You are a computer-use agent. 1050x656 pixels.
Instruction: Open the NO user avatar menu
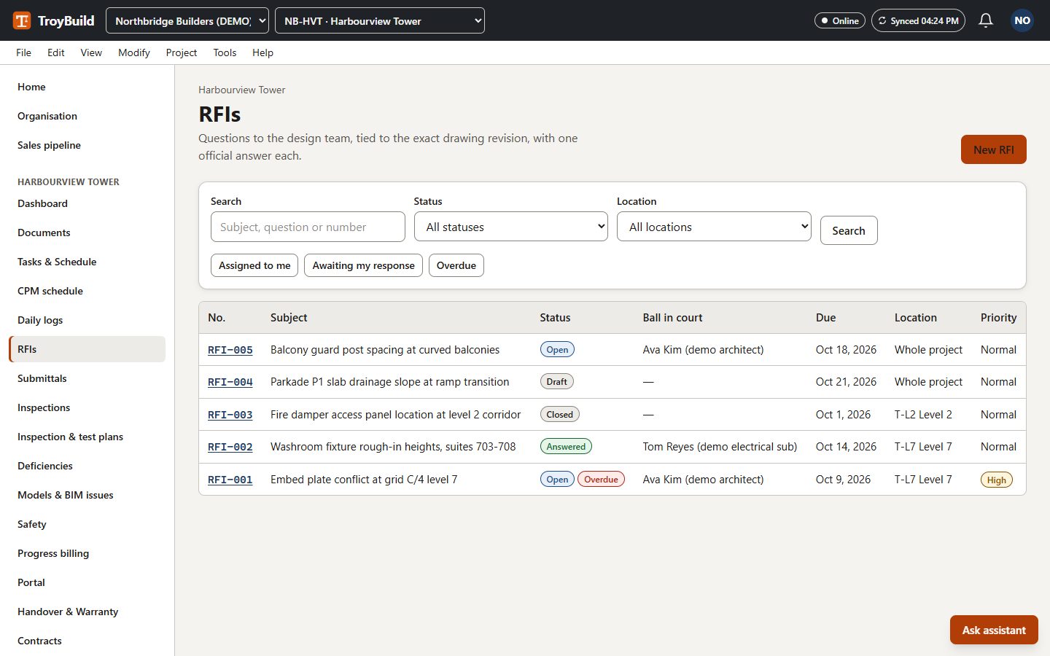point(1022,20)
